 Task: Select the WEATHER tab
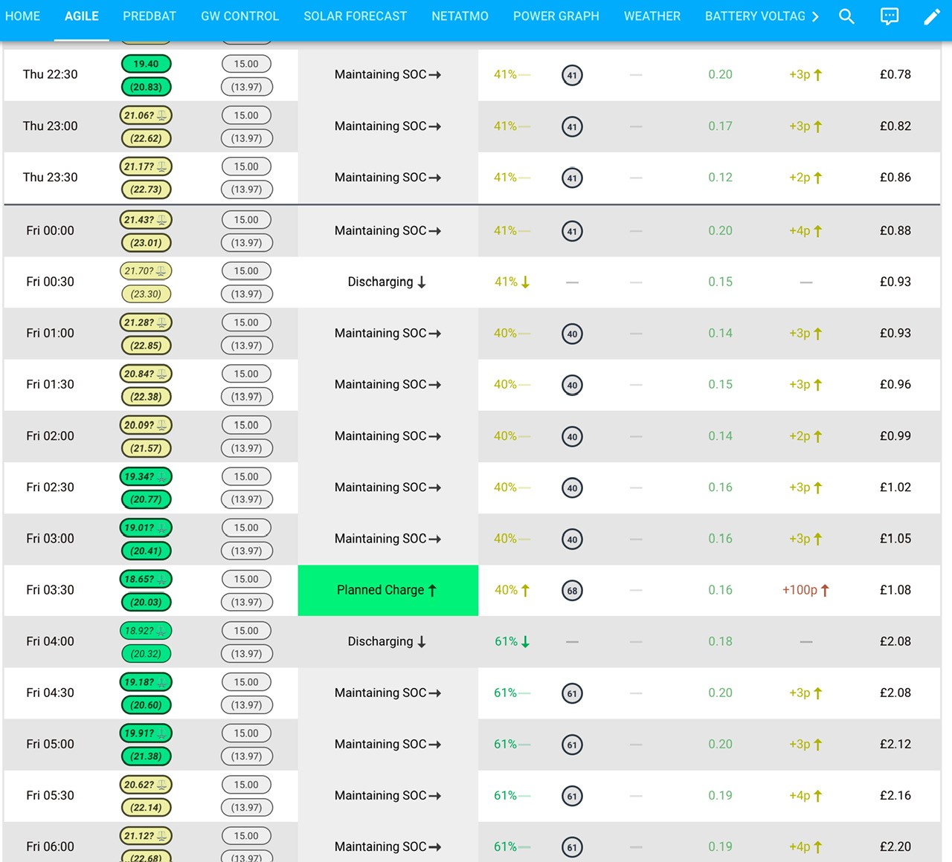[652, 16]
